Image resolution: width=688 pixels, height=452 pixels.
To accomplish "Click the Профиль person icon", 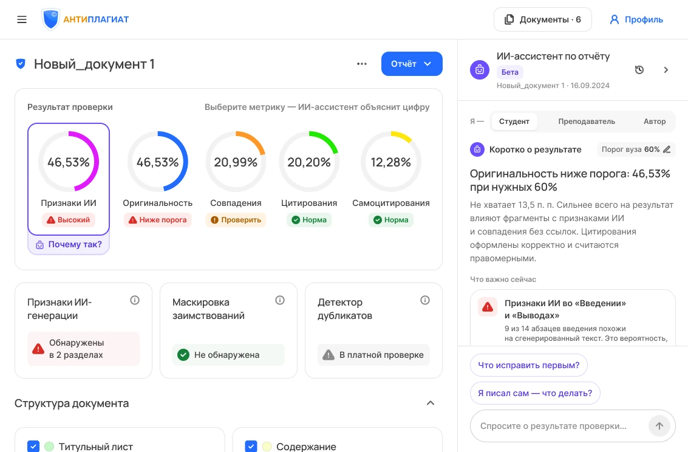I will (615, 19).
